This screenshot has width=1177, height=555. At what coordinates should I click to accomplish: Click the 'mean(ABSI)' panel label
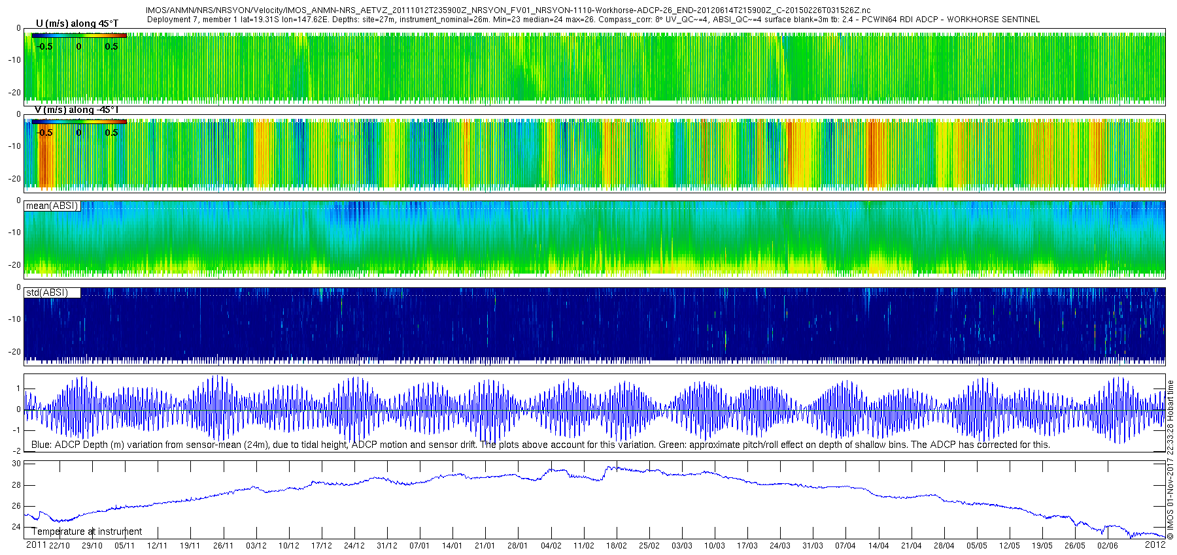(52, 206)
